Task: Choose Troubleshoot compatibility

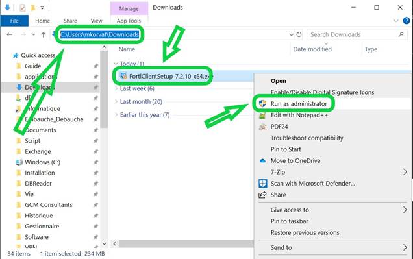Action: (x=307, y=138)
